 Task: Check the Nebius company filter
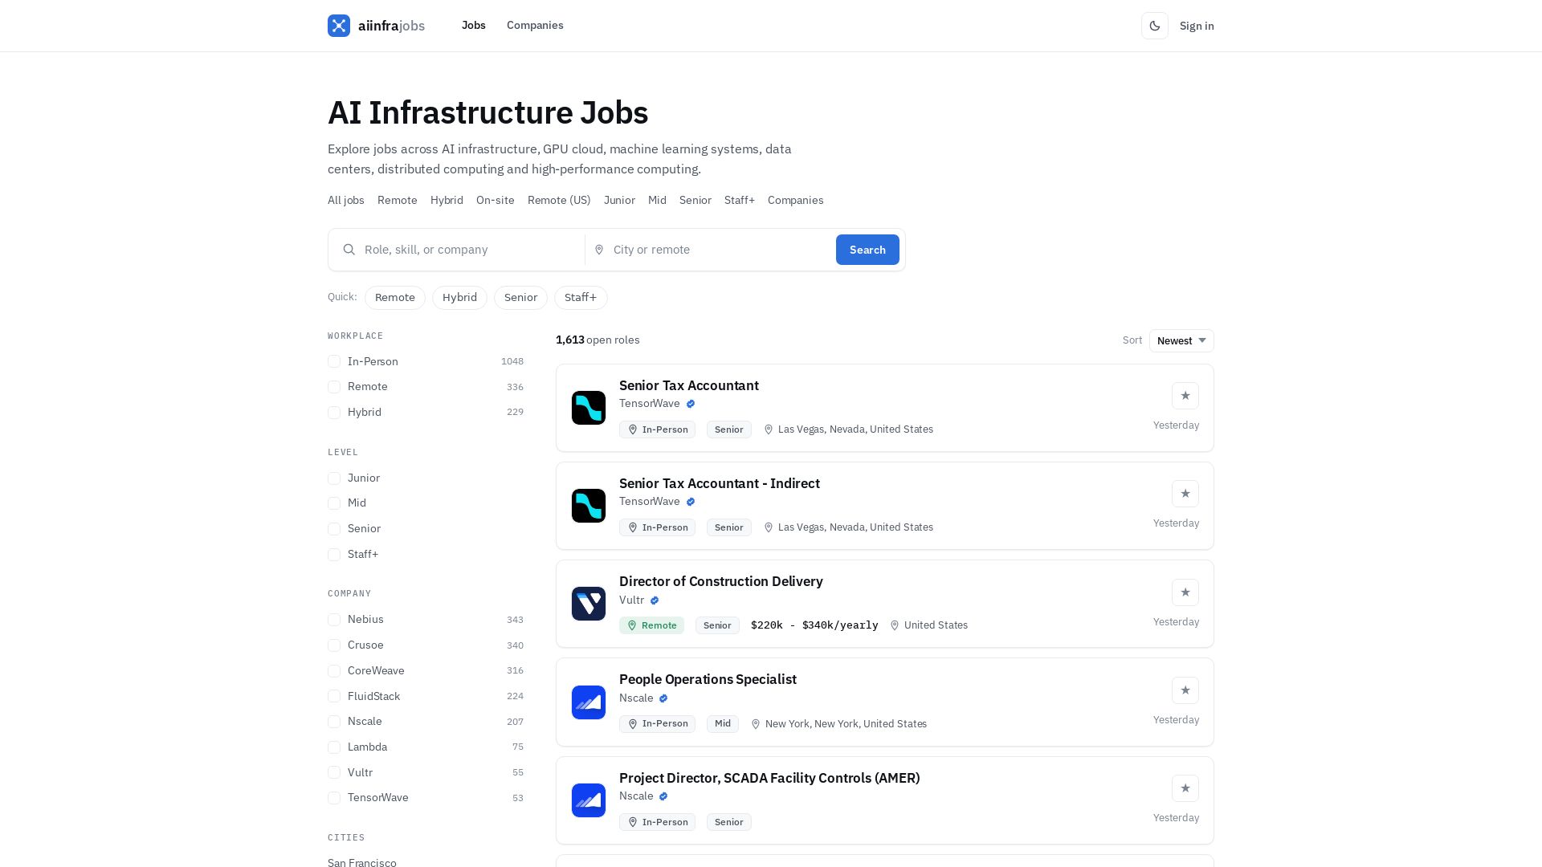click(334, 620)
